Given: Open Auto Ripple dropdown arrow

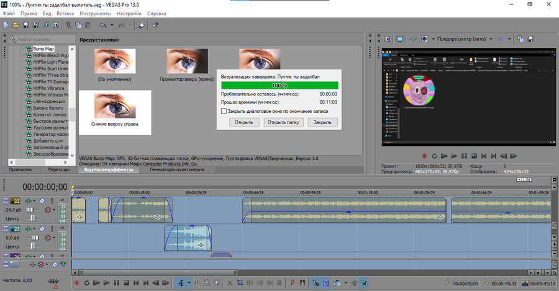Looking at the screenshot, I should pos(345,283).
